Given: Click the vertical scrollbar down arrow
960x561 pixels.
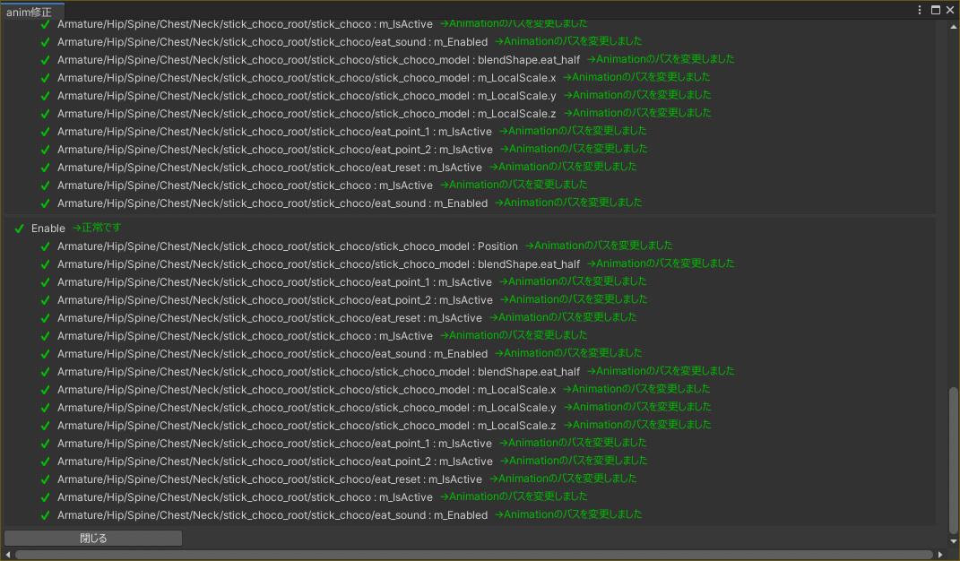Looking at the screenshot, I should [953, 541].
